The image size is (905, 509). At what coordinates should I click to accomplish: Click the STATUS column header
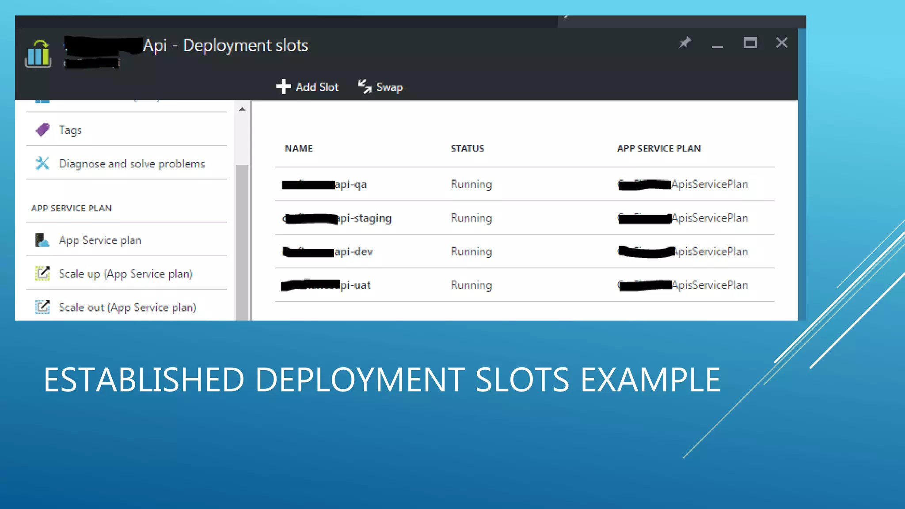[x=468, y=148]
